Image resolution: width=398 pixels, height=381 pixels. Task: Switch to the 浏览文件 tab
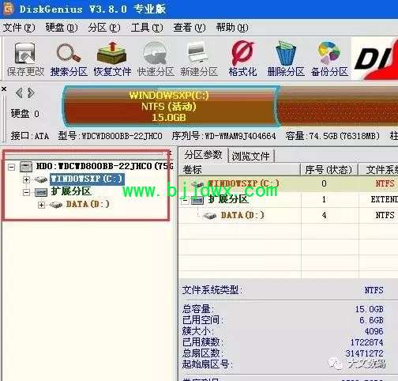[x=250, y=156]
